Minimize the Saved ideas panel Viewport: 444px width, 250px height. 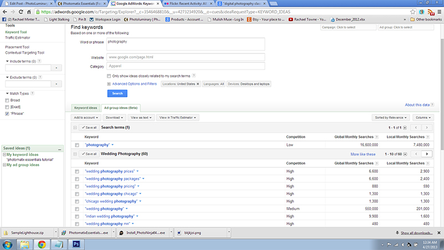click(59, 148)
